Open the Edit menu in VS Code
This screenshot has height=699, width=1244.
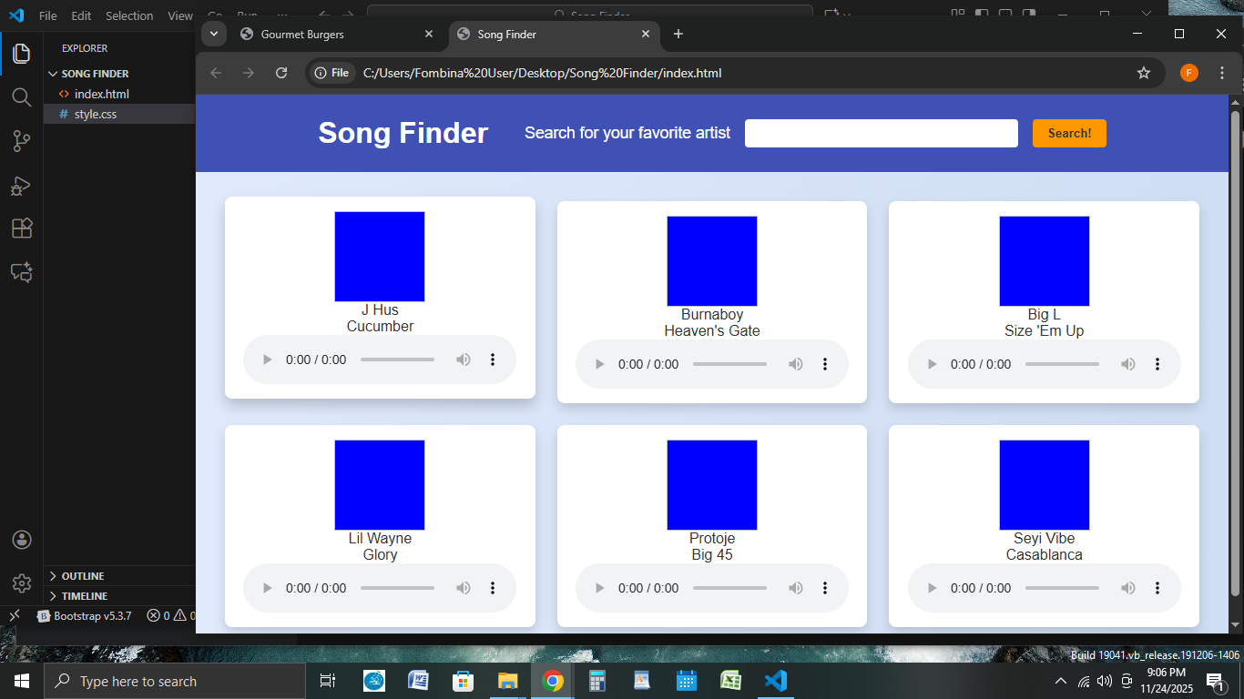pos(81,15)
